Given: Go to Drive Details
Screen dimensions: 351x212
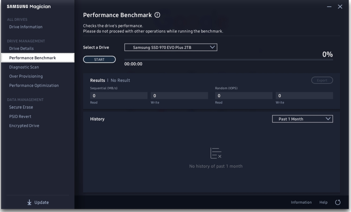Looking at the screenshot, I should tap(21, 48).
